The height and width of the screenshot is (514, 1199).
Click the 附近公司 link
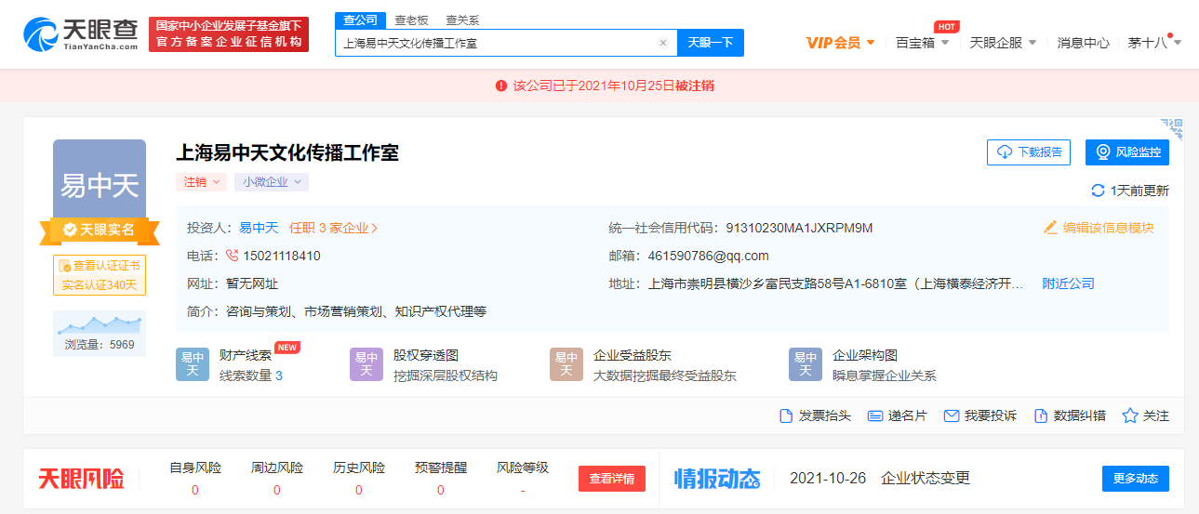[1068, 283]
